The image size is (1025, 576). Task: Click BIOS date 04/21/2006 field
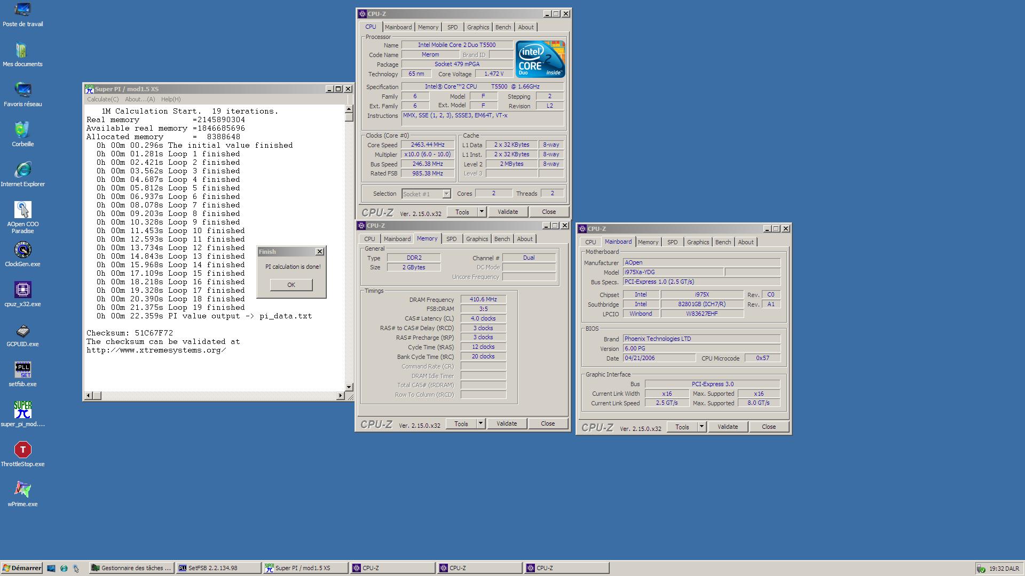(x=659, y=358)
